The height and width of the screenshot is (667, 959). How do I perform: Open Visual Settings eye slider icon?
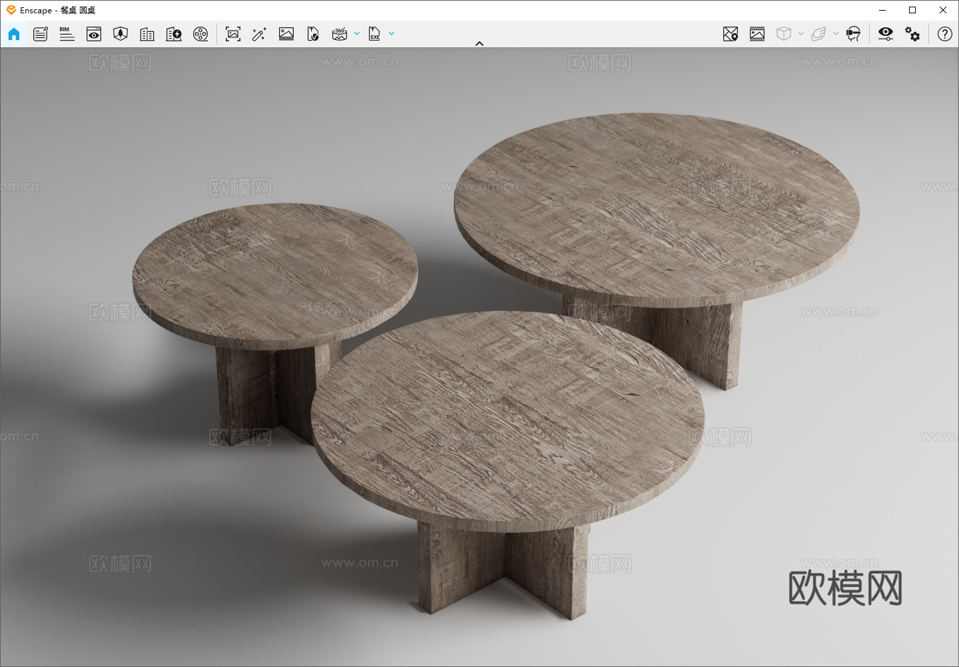point(886,34)
